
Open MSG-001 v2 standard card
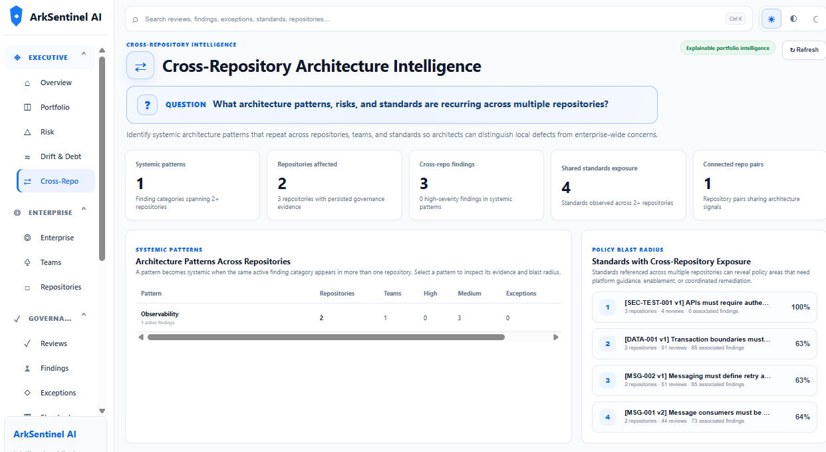click(704, 417)
